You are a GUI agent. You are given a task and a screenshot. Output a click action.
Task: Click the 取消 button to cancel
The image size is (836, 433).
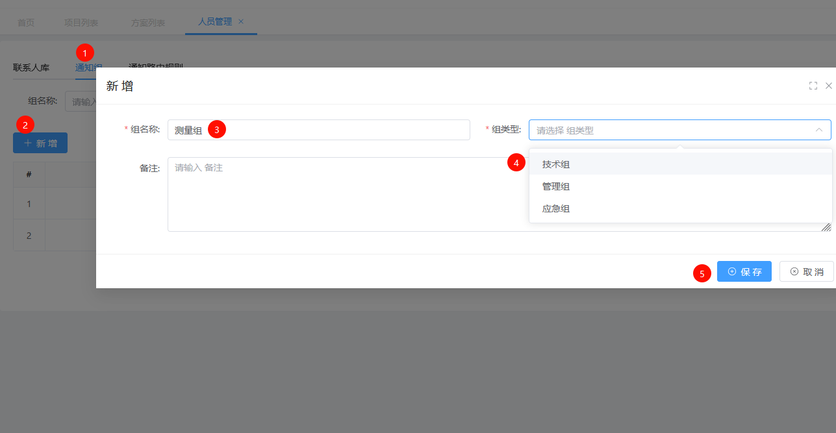pos(806,272)
